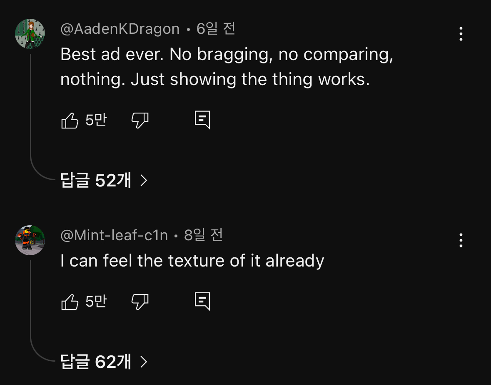Dislike the AadenKDragon comment

(140, 121)
